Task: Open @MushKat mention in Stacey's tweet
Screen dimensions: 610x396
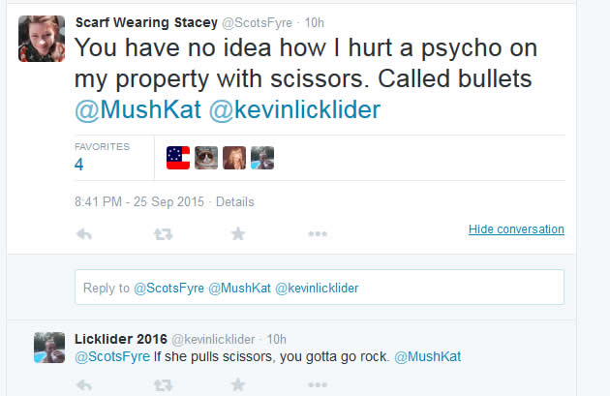Action: 137,110
